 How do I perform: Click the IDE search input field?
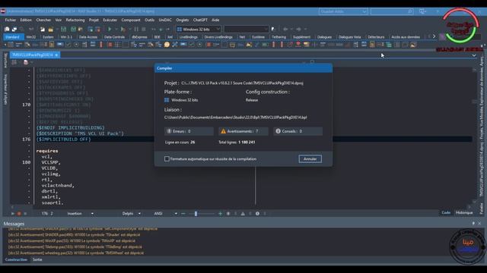point(392,11)
